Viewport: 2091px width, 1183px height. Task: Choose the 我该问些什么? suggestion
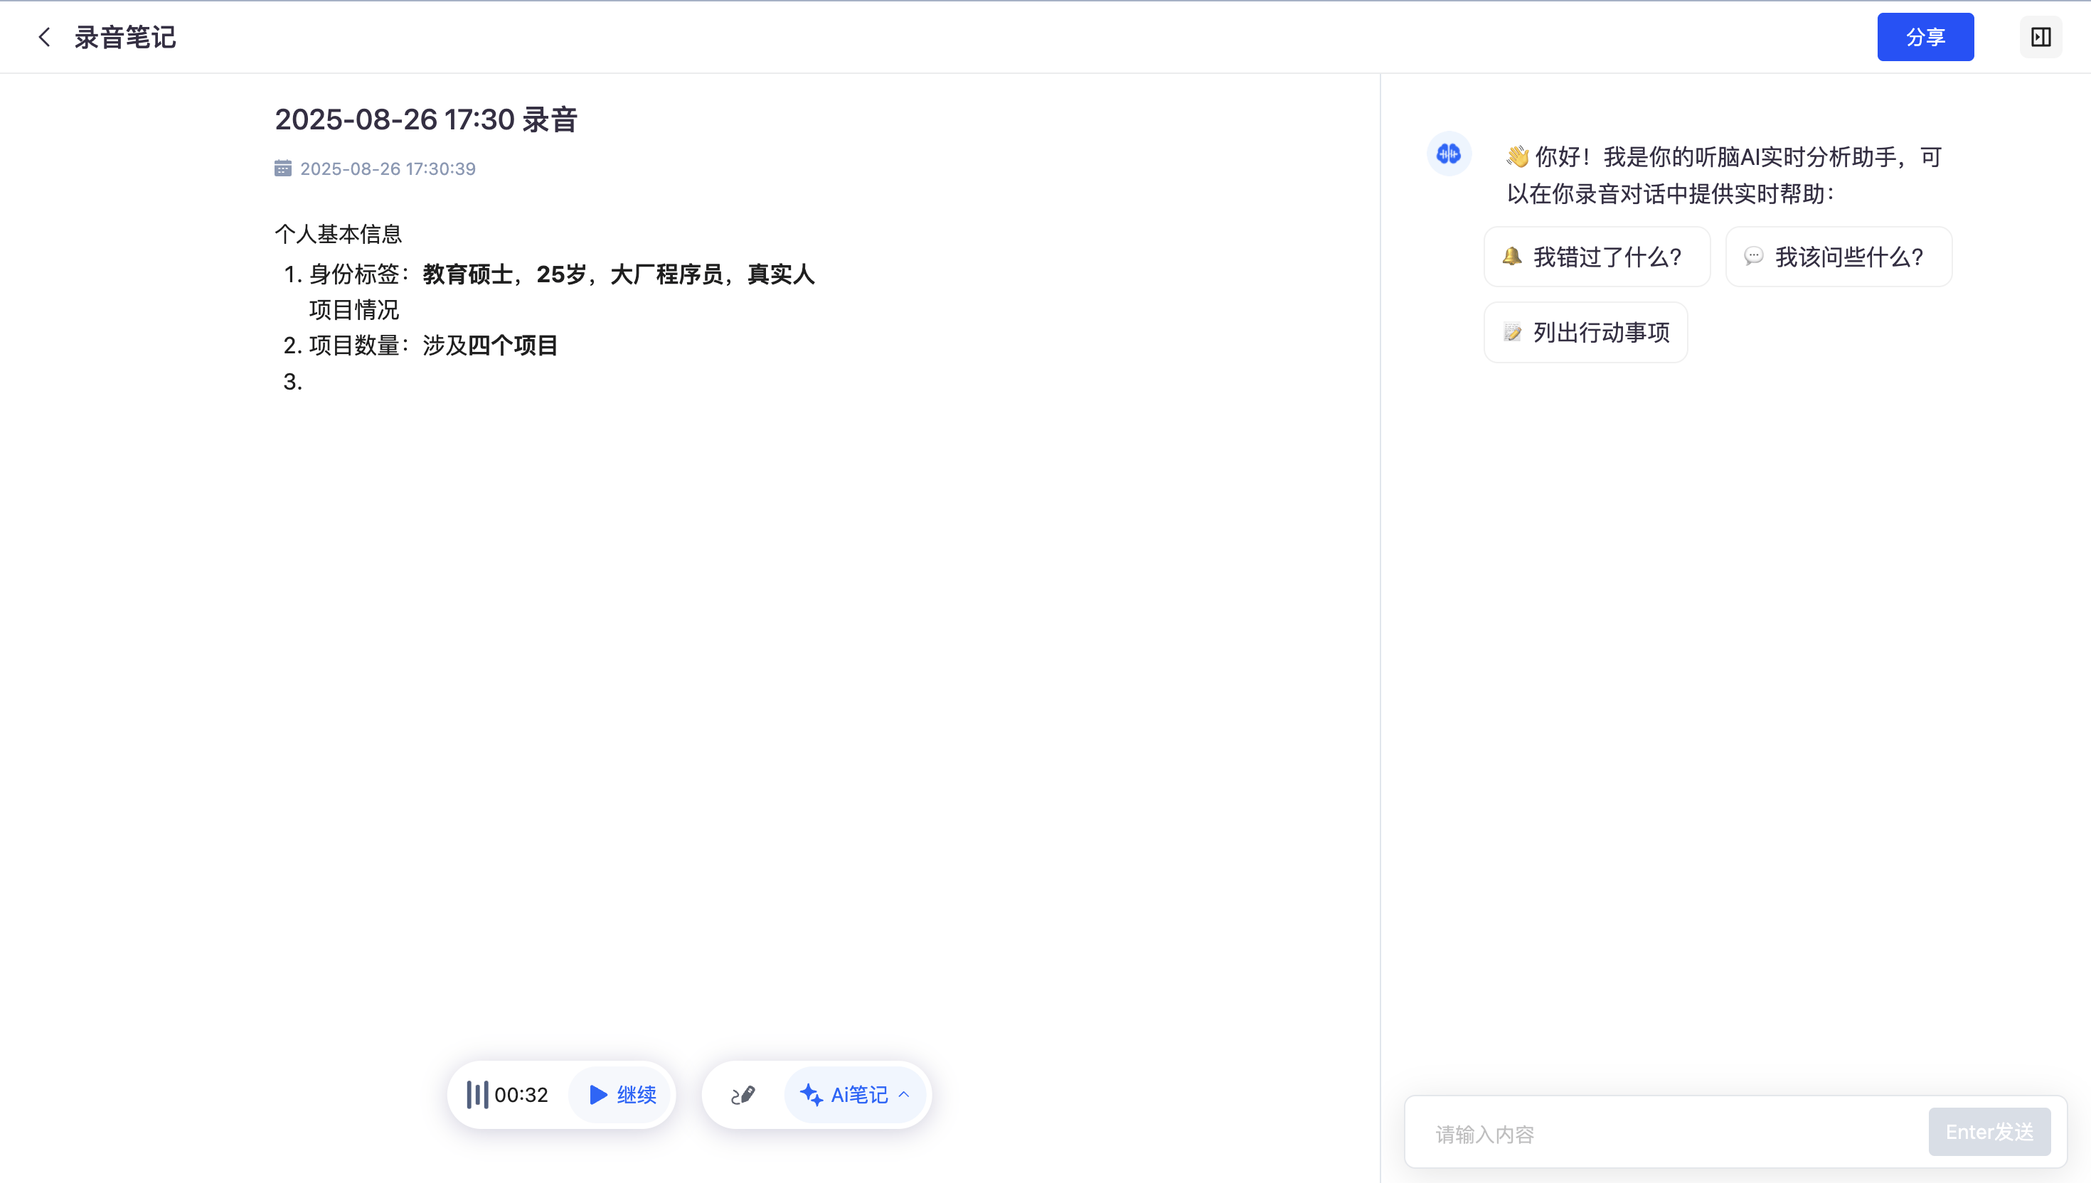pyautogui.click(x=1839, y=257)
